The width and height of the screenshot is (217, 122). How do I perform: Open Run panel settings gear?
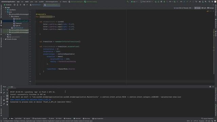tap(210, 87)
